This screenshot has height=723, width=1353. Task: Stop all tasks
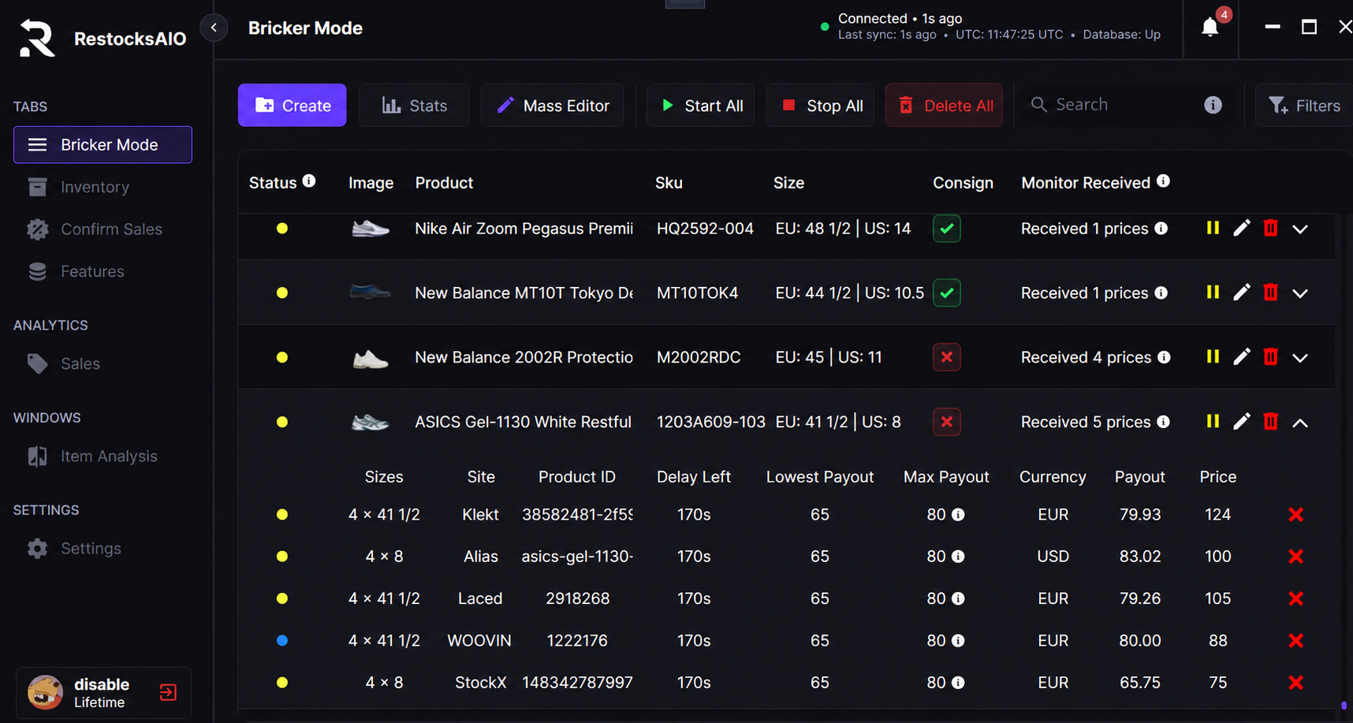coord(821,105)
